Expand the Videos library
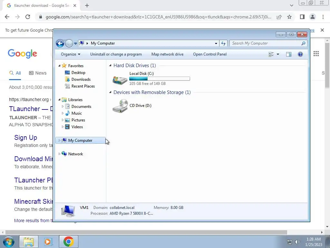The image size is (330, 248). tap(63, 127)
